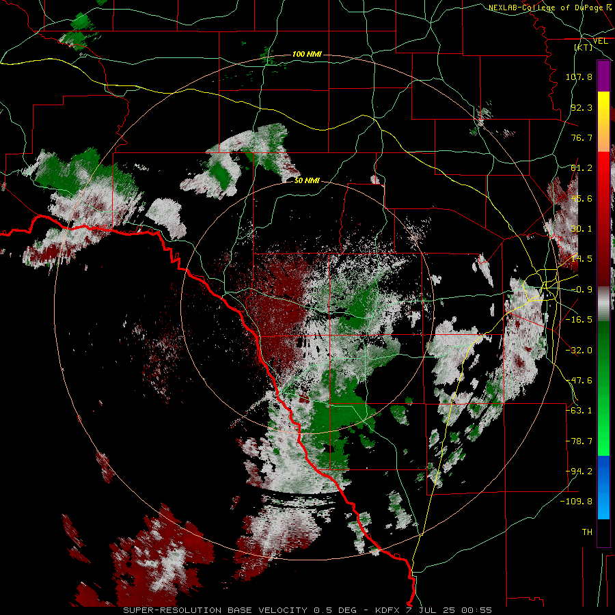Select the -32.0 legend value
This screenshot has width=615, height=615.
[579, 351]
